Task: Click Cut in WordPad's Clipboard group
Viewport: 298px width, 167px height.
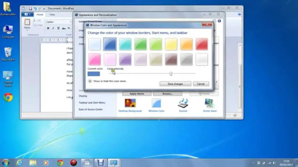Action: coord(37,20)
